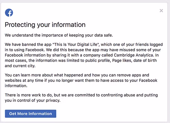
Task: Click the phrase 'and current city.'
Action: [20, 66]
